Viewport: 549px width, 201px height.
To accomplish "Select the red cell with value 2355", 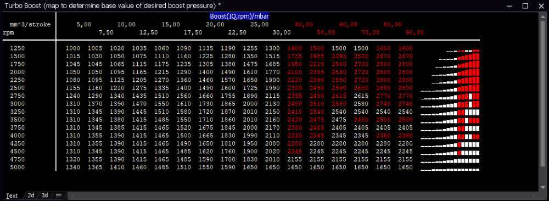I will coord(294,96).
